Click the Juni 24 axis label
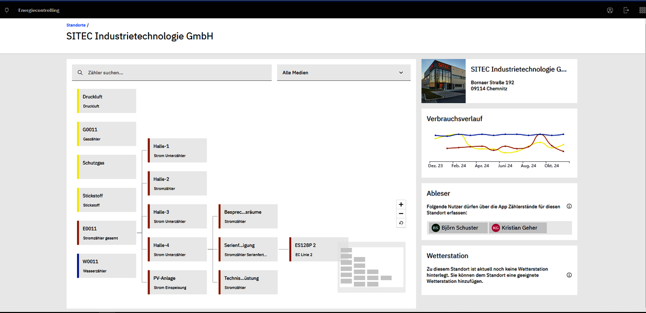Screen dimensions: 646x313 (x=505, y=166)
